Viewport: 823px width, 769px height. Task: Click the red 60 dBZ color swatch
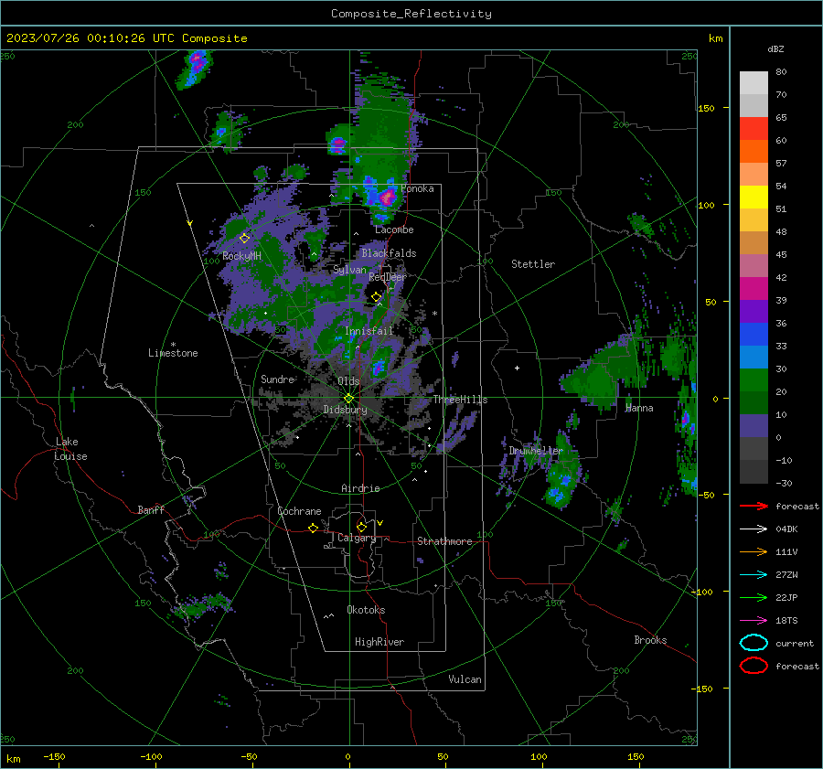point(754,128)
